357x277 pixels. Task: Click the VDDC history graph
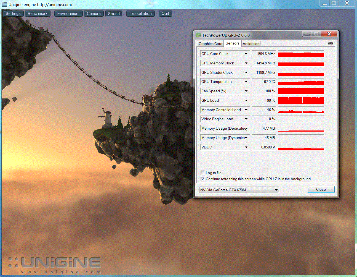point(301,147)
